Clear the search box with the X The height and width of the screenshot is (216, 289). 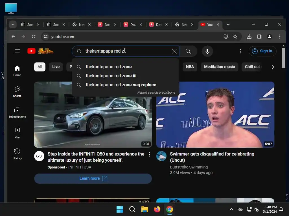coord(174,51)
